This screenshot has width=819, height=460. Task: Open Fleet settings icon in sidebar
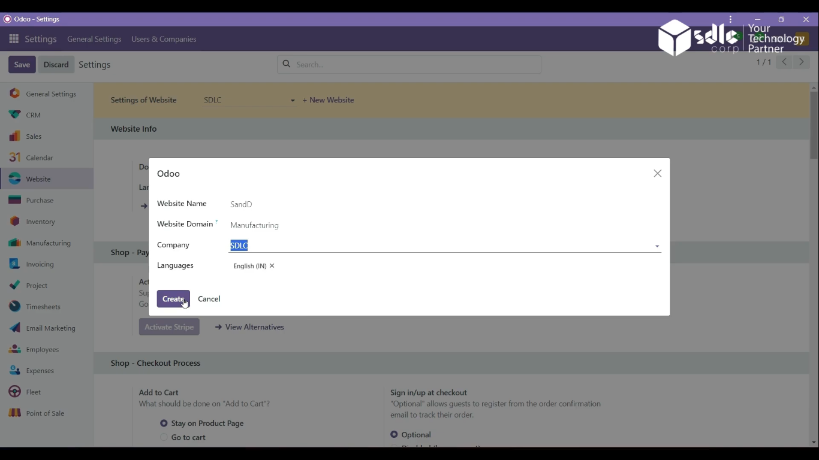pos(14,392)
